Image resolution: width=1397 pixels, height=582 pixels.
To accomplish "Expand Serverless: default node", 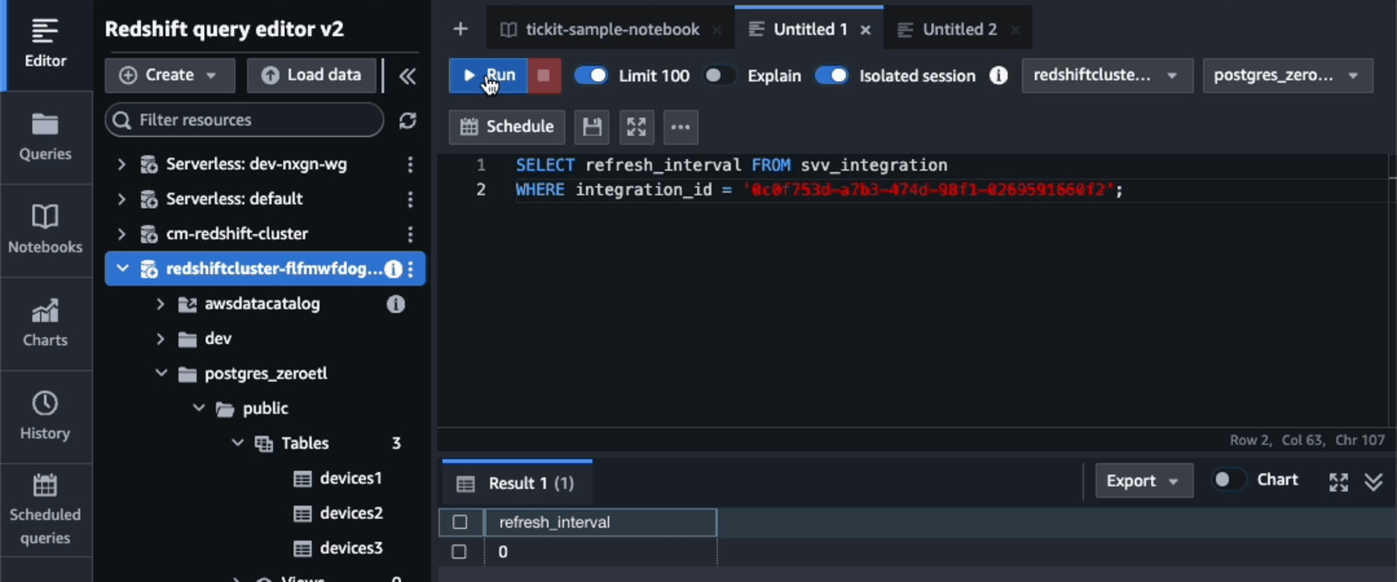I will (x=122, y=199).
